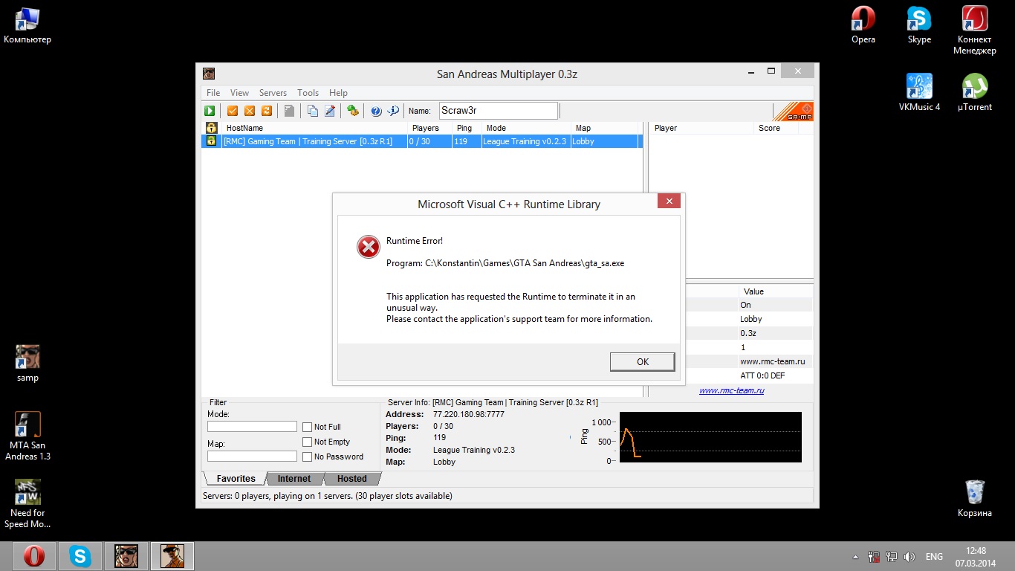Screen dimensions: 1015x571
Task: Open the Tools menu
Action: coord(308,93)
